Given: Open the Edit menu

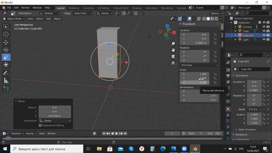Looking at the screenshot, I should (x=16, y=8).
